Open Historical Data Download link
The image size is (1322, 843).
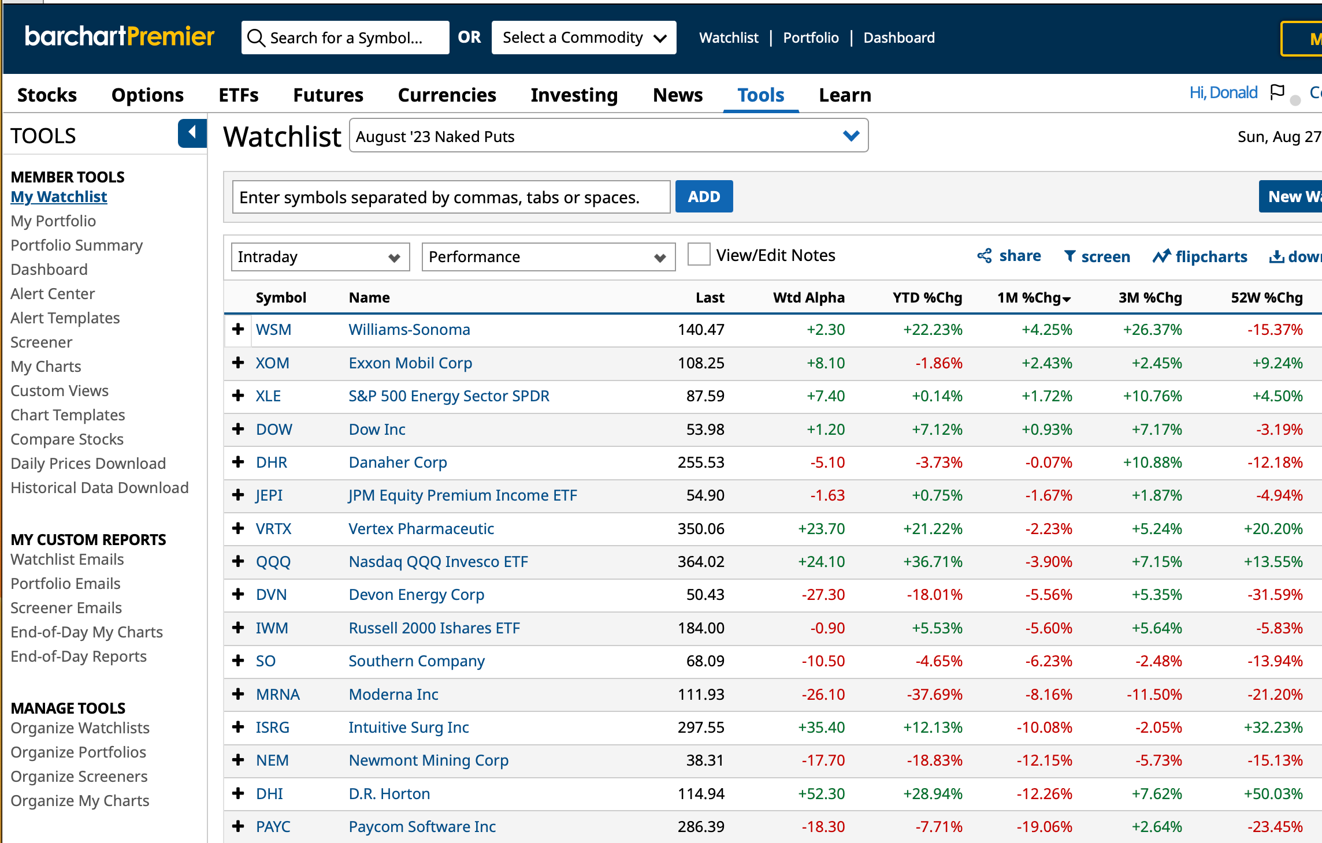coord(99,487)
